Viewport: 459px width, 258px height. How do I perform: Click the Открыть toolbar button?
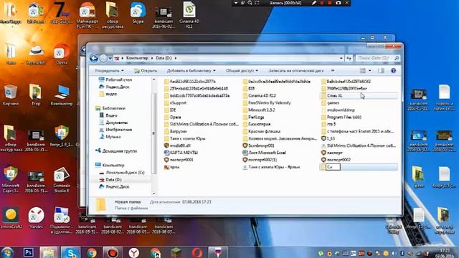(146, 71)
